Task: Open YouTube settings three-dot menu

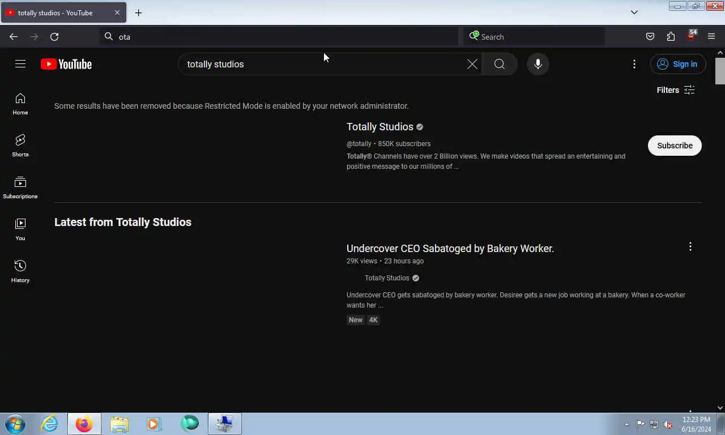Action: coord(634,64)
